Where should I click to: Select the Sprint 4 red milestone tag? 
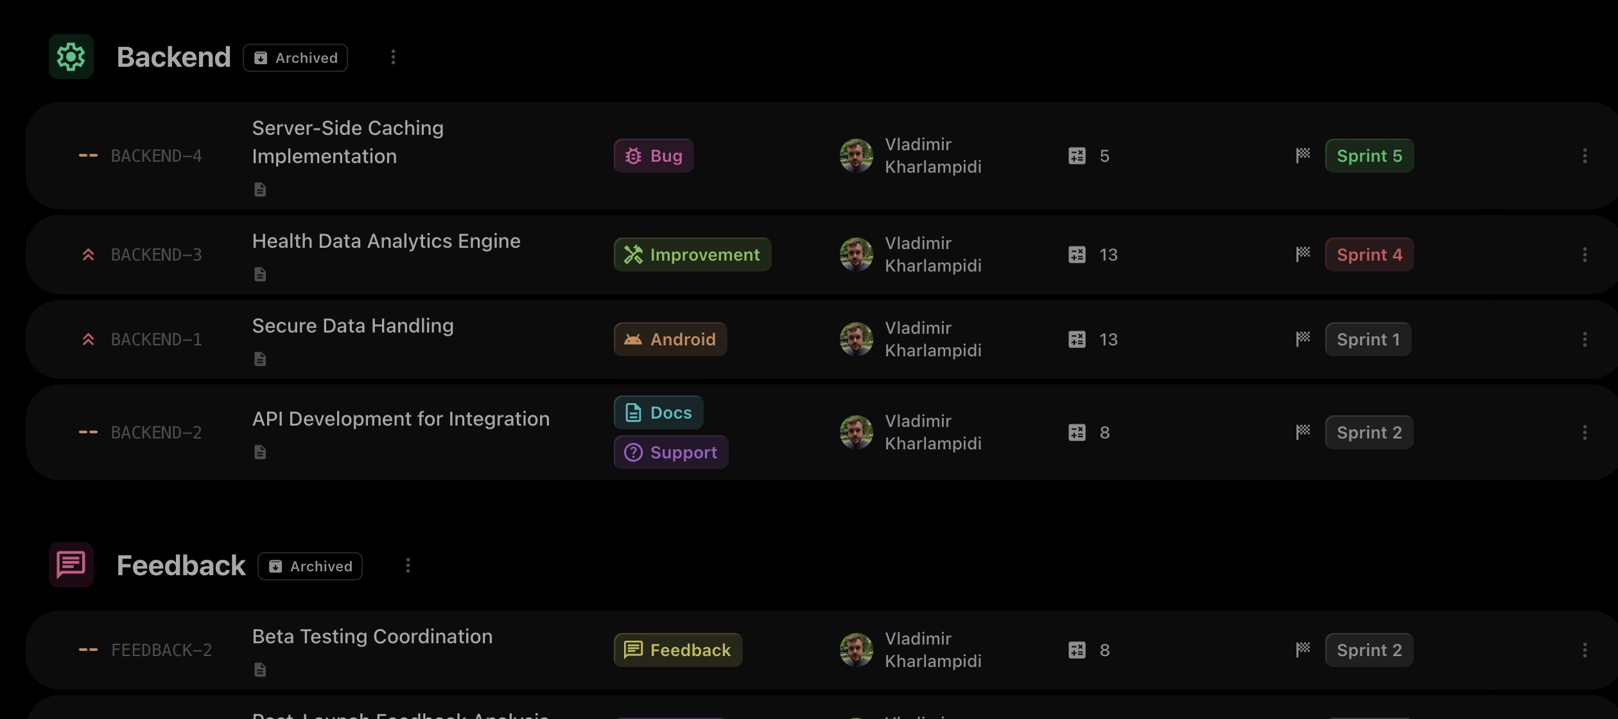pos(1369,255)
